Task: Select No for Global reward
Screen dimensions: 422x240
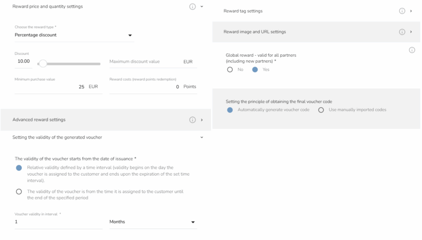Action: [230, 70]
